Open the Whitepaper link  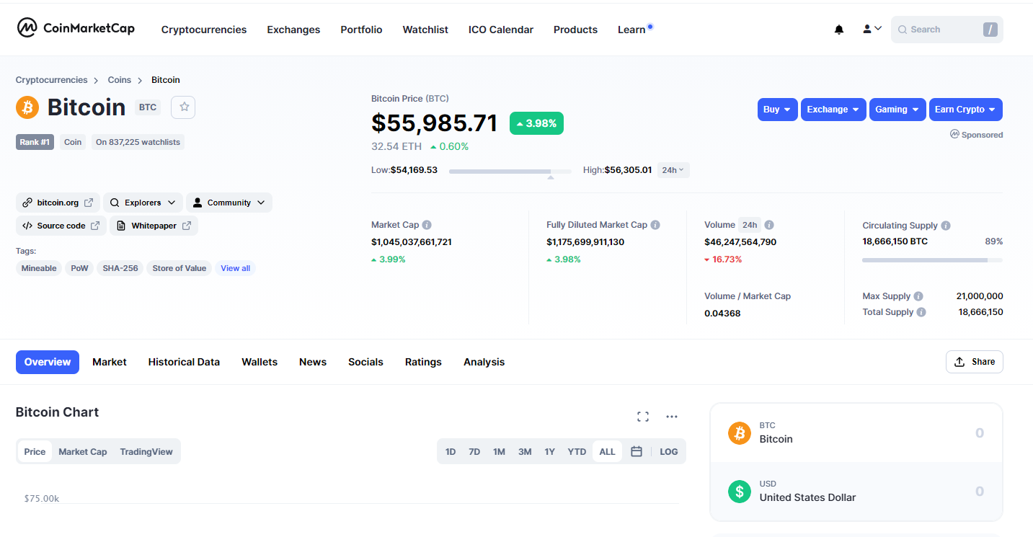(154, 226)
